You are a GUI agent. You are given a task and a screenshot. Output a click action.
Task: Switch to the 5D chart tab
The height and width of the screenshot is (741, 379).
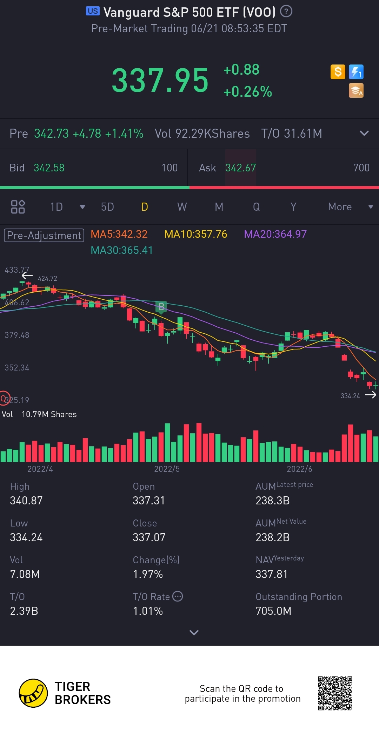pyautogui.click(x=107, y=207)
